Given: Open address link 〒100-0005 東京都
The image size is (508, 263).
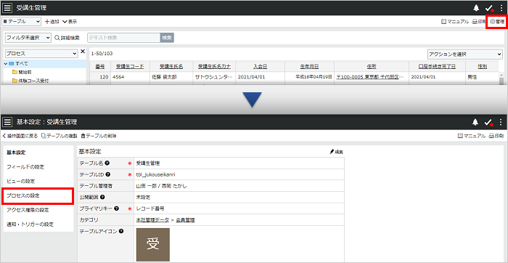Looking at the screenshot, I should pyautogui.click(x=370, y=77).
